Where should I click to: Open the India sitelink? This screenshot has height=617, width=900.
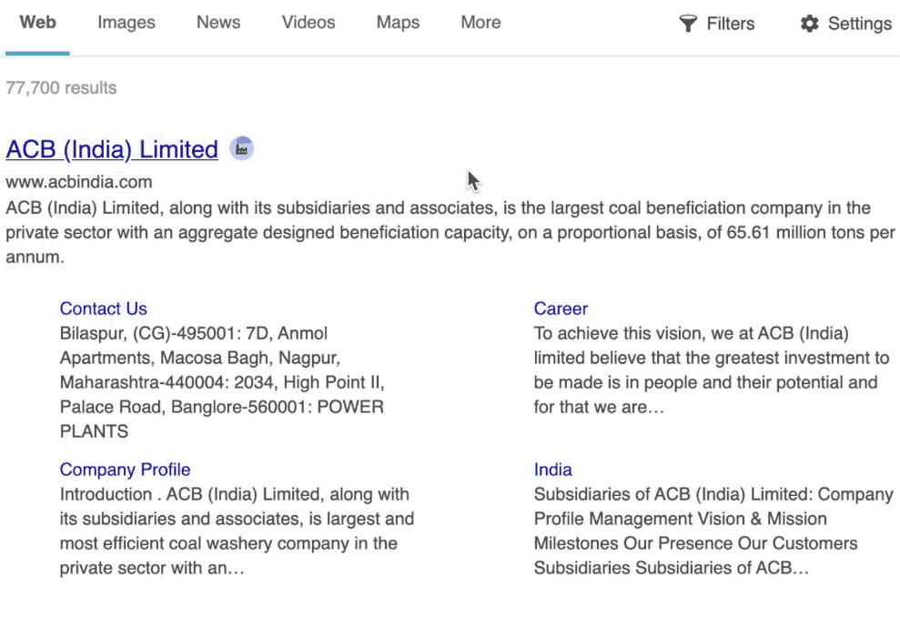click(x=552, y=470)
